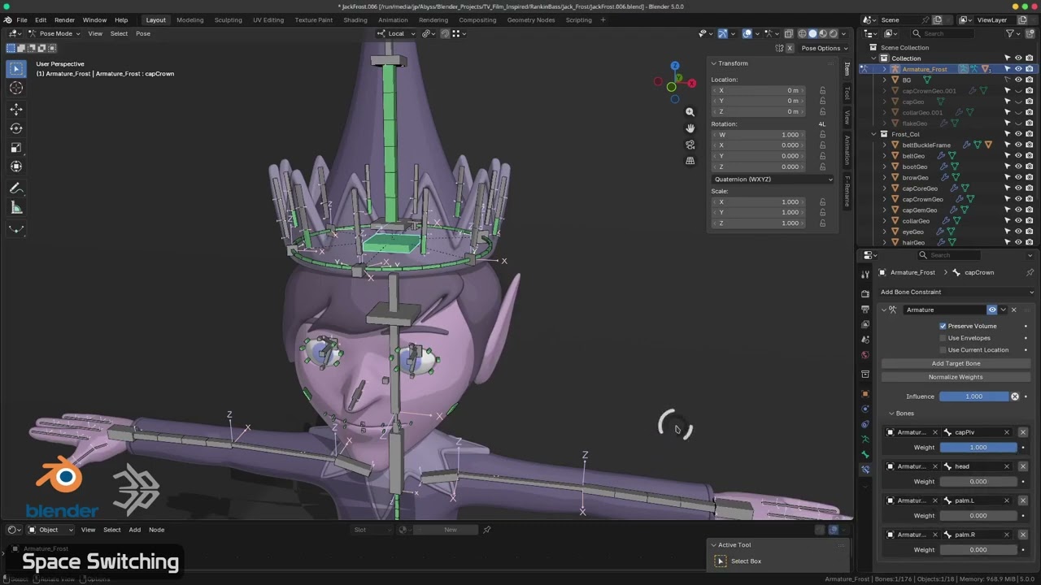Image resolution: width=1041 pixels, height=585 pixels.
Task: Adjust head Weight slider
Action: point(978,482)
